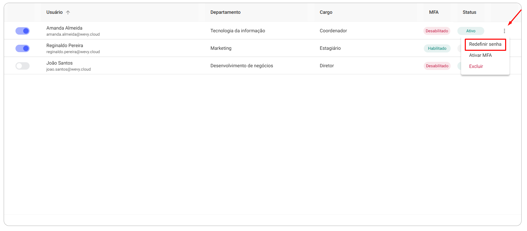Click Reginaldo Pereira's Habilitado MFA badge

click(437, 48)
